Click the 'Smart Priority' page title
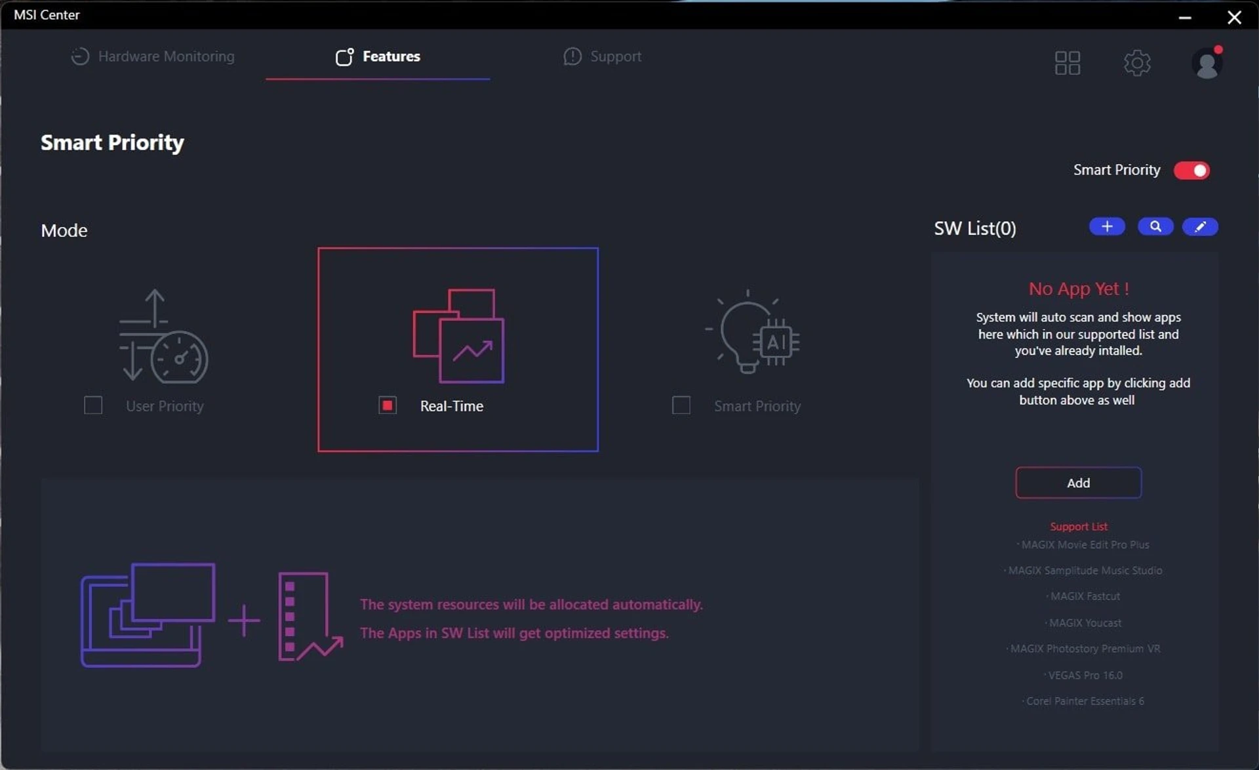 pyautogui.click(x=112, y=143)
